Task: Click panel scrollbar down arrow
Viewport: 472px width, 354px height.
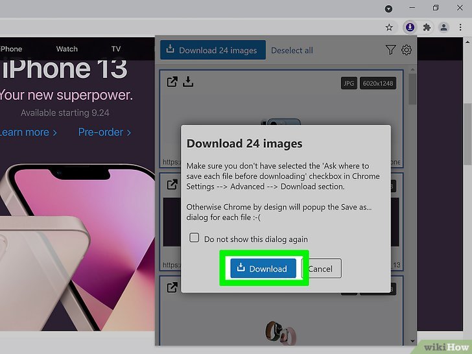Action: click(412, 341)
